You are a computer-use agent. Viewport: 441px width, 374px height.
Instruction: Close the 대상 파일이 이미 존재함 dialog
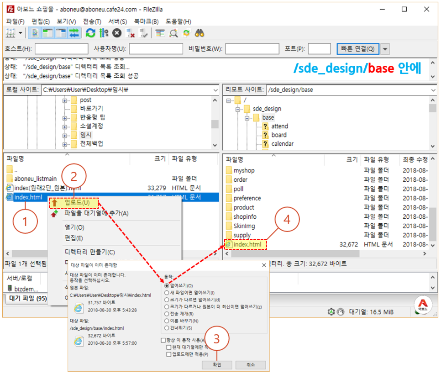click(x=264, y=265)
